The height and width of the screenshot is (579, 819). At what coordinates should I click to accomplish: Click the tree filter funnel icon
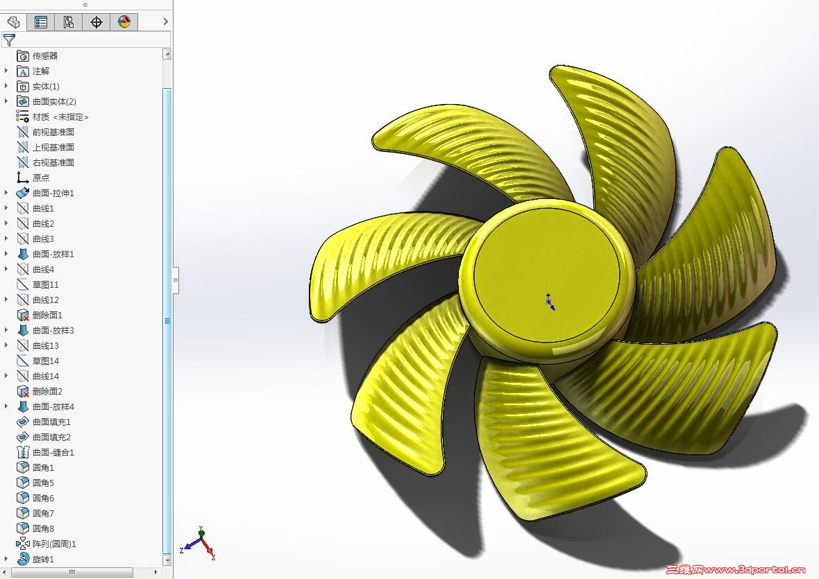click(x=9, y=40)
